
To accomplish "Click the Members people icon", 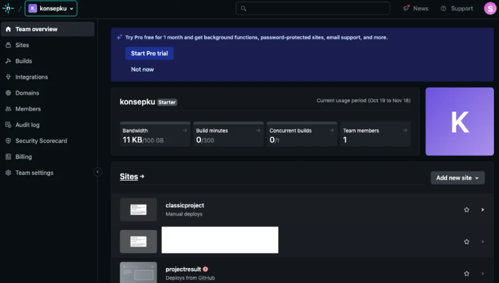I will coord(8,109).
